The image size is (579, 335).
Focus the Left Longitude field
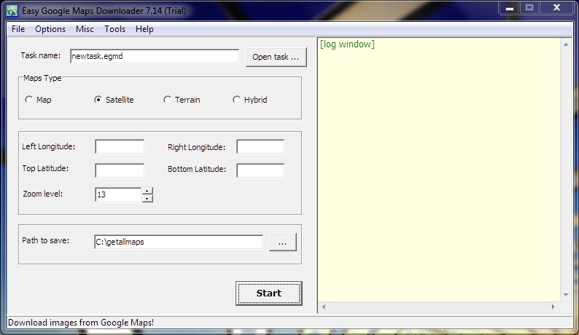coord(120,146)
